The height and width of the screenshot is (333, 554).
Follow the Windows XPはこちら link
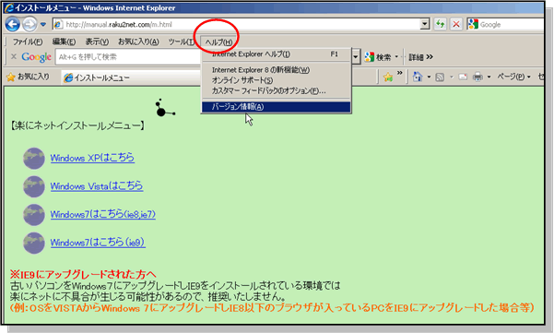click(x=92, y=158)
